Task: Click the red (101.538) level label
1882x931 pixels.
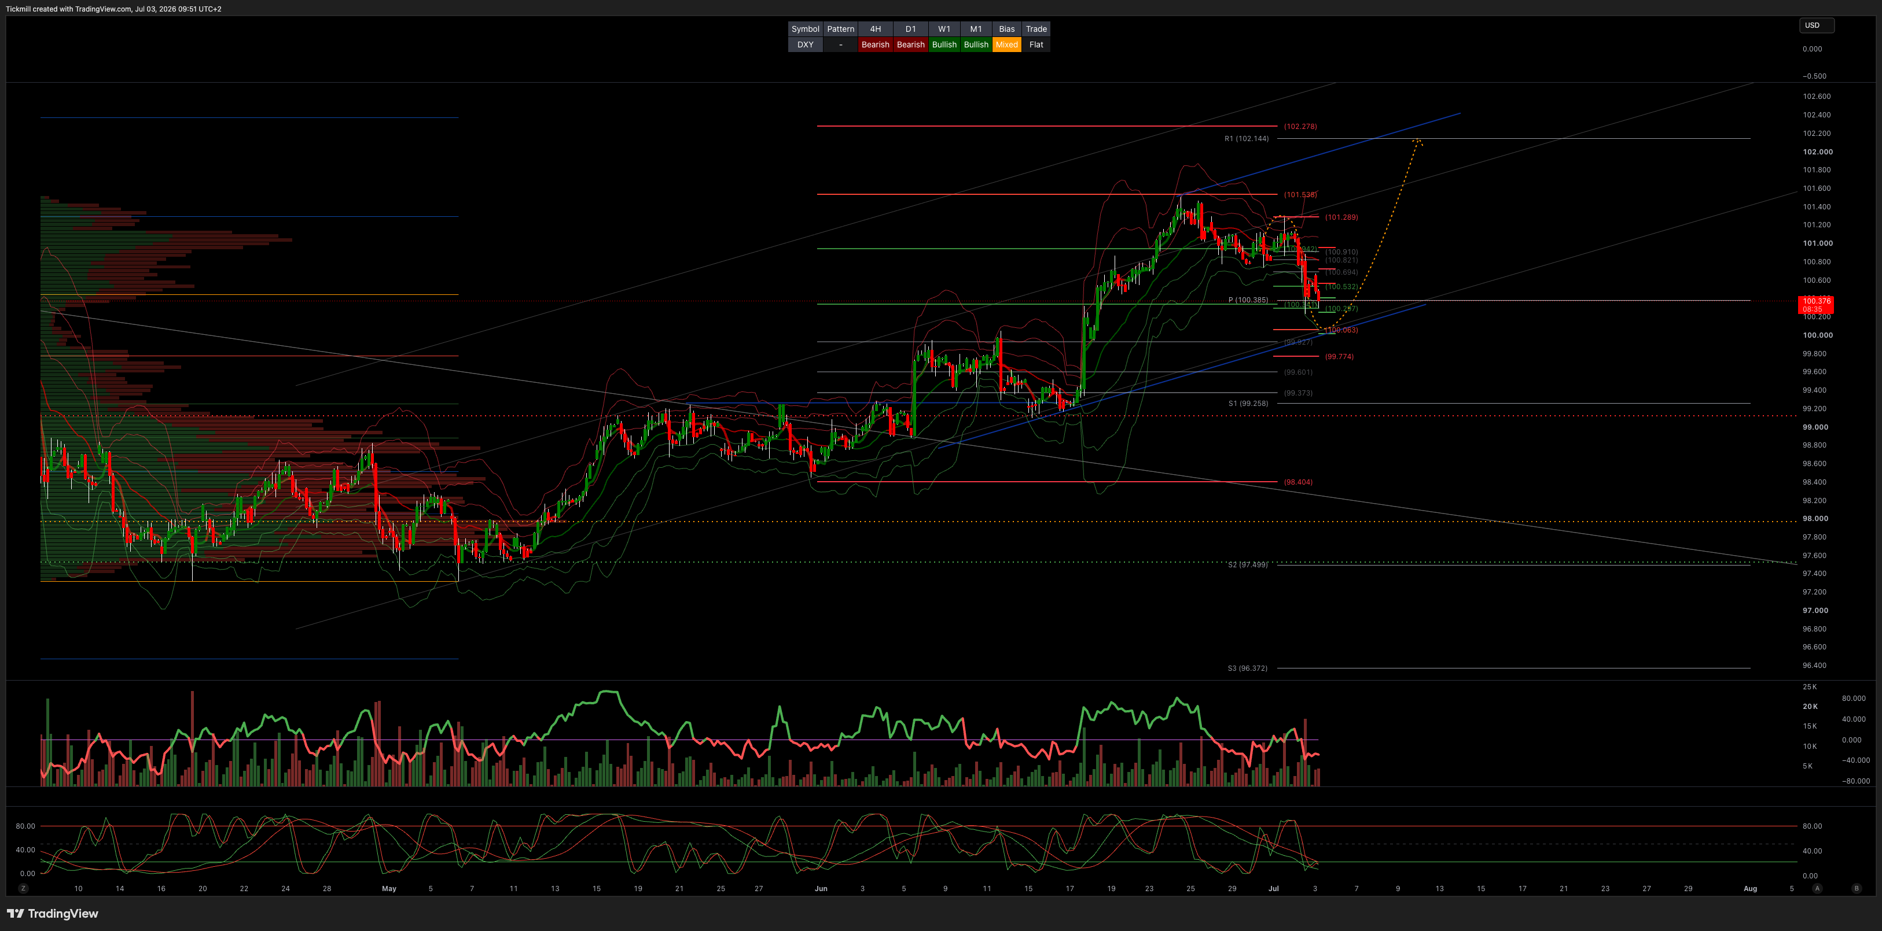Action: point(1300,195)
